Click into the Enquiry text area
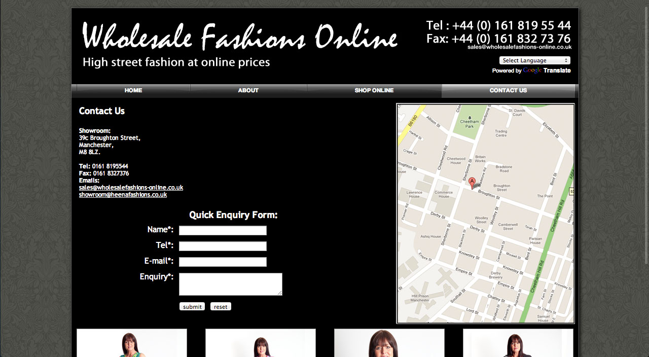Image resolution: width=649 pixels, height=357 pixels. click(x=231, y=284)
